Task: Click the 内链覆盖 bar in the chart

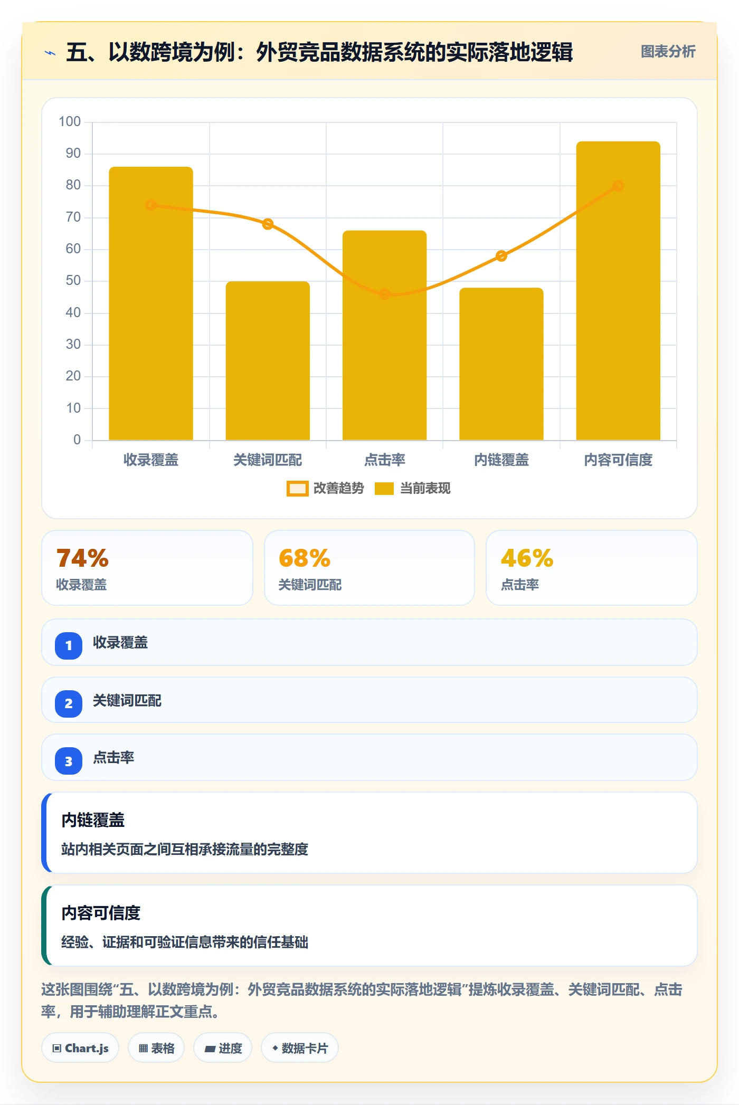Action: coord(501,364)
